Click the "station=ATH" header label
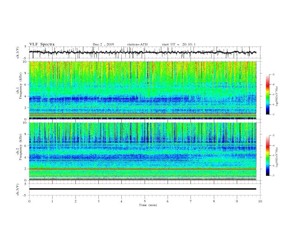This screenshot has width=293, height=226. click(x=137, y=44)
